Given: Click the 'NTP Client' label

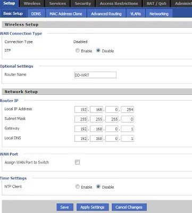Looking at the screenshot, I should [13, 186].
